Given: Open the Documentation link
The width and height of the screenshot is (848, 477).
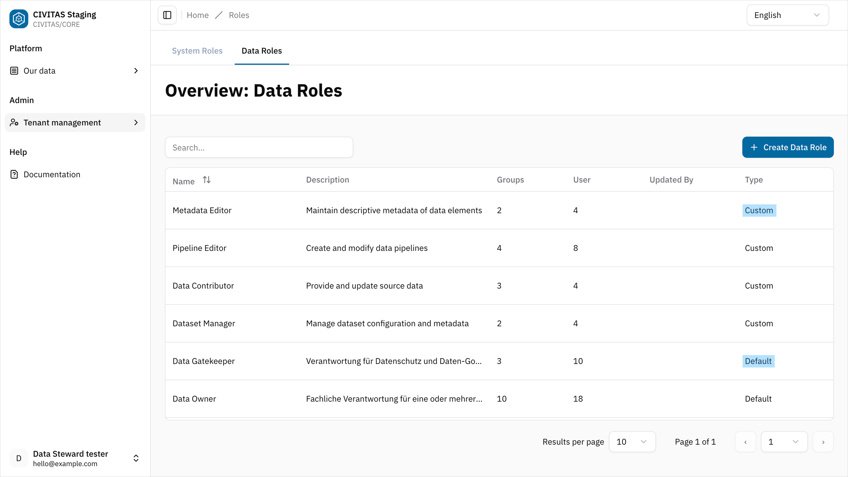Looking at the screenshot, I should (x=52, y=174).
